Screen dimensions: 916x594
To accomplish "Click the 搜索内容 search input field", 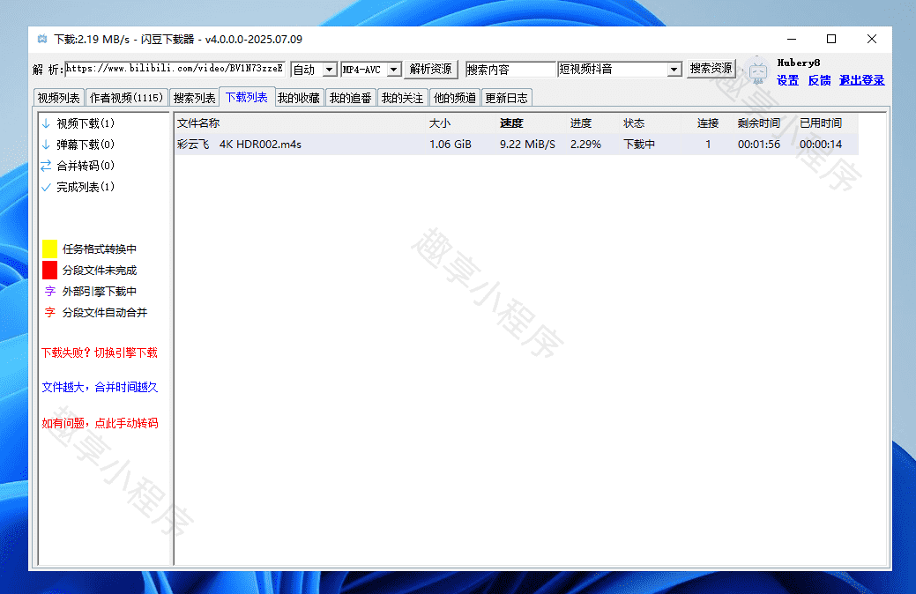I will point(510,70).
